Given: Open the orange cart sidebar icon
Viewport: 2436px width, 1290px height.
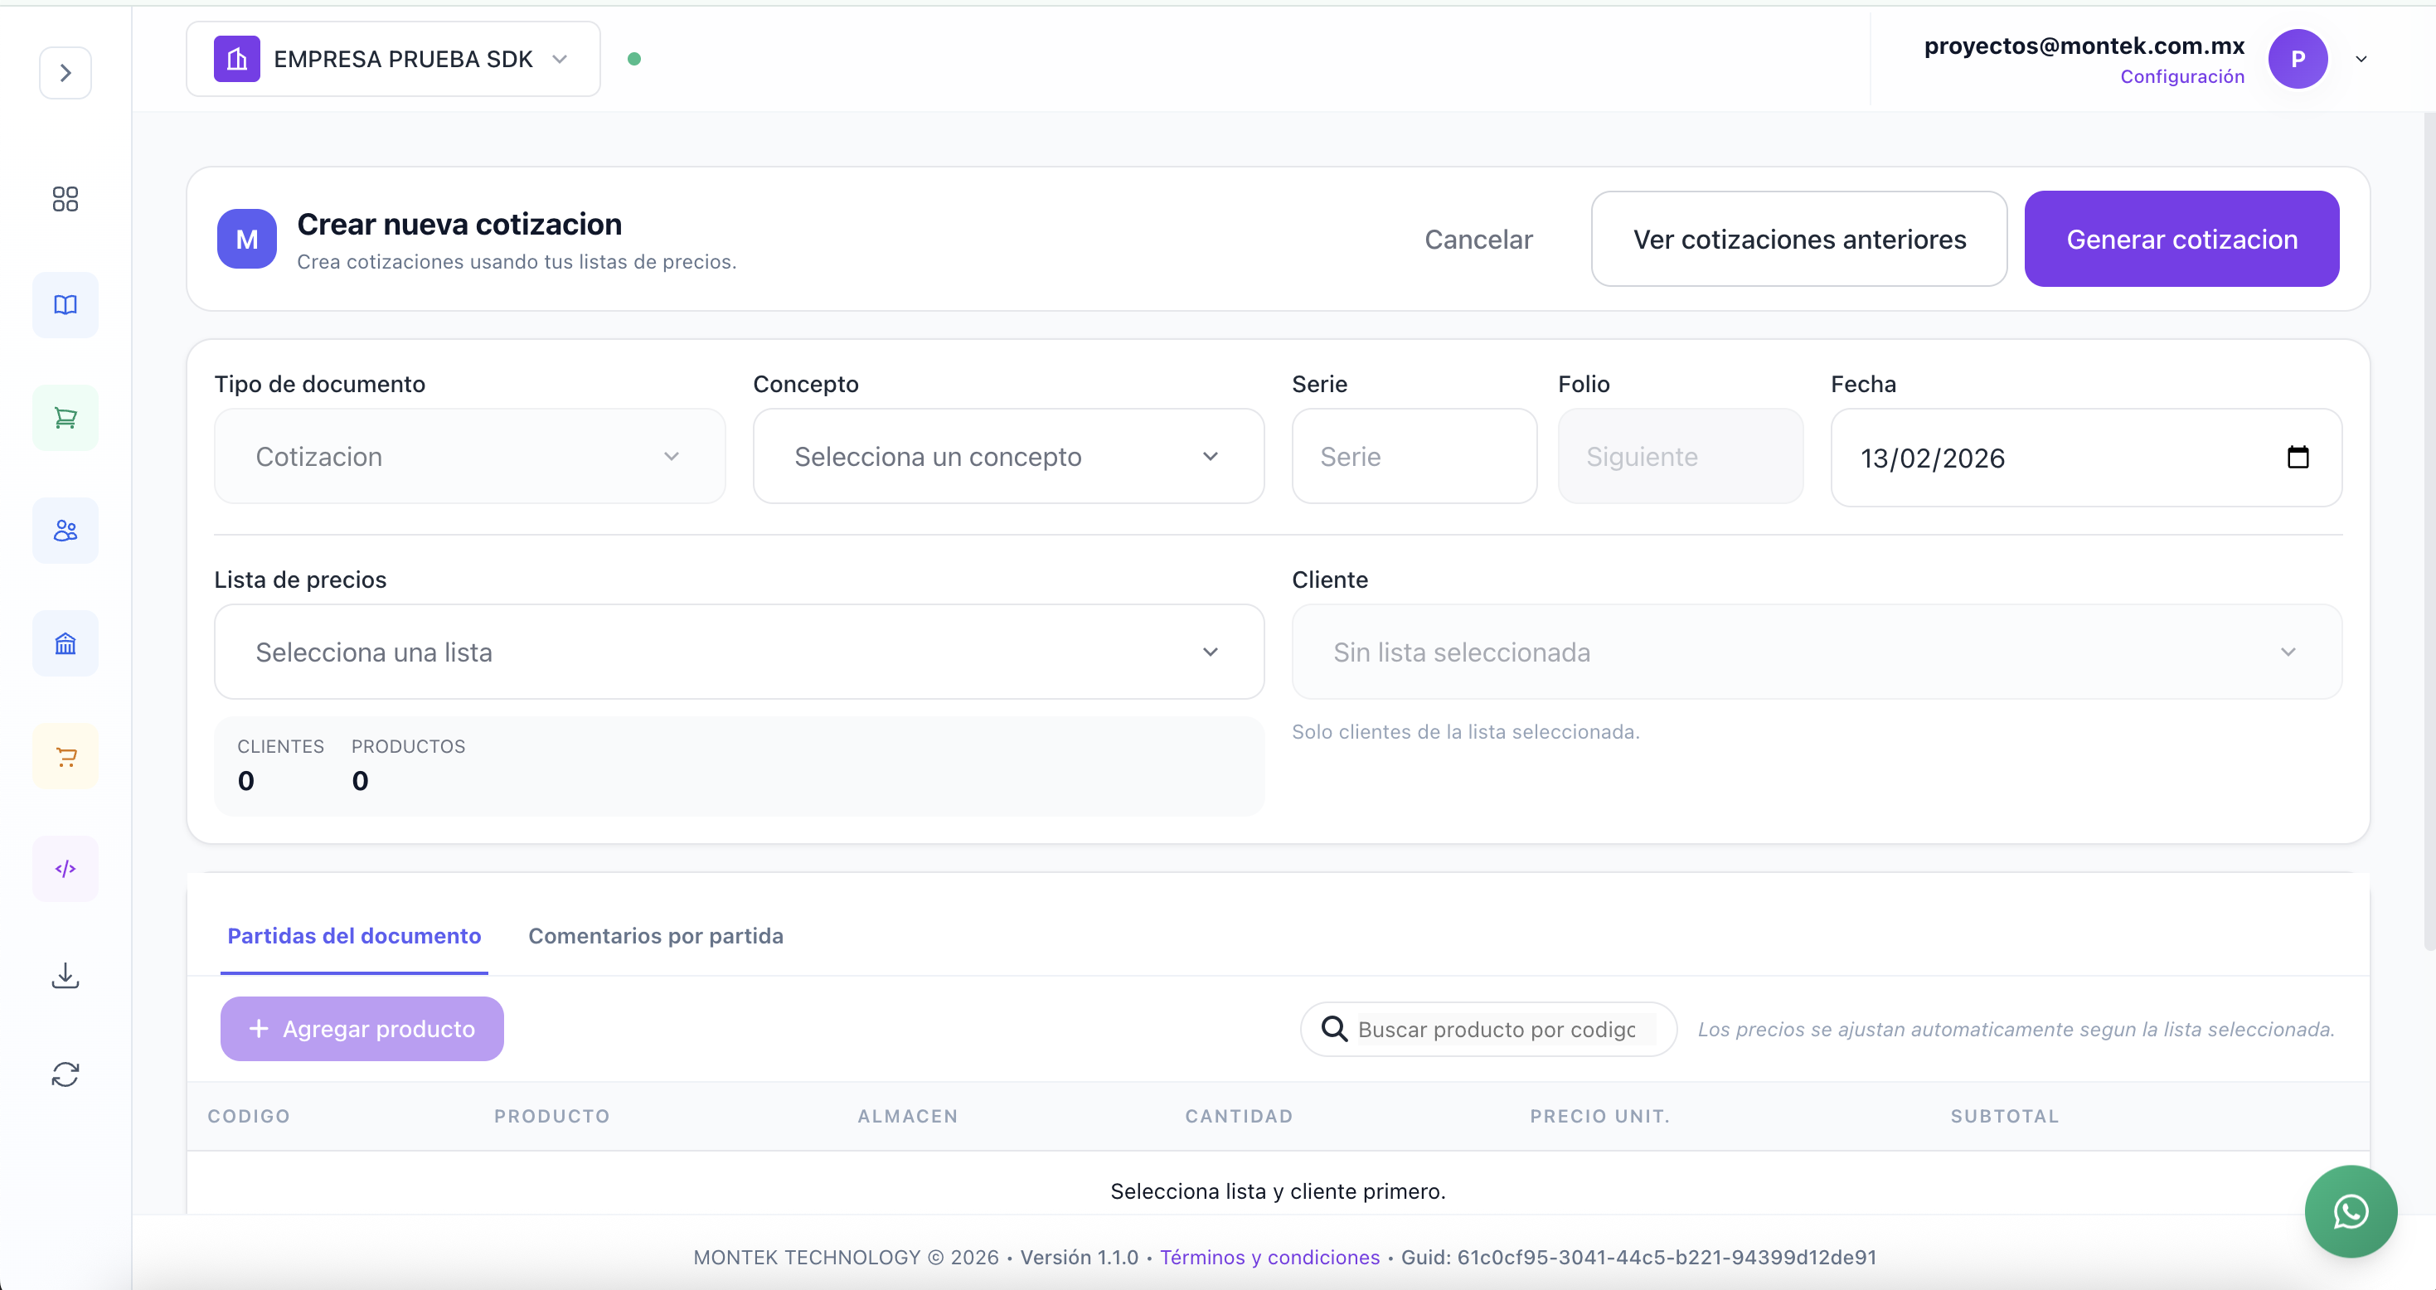Looking at the screenshot, I should pyautogui.click(x=66, y=757).
